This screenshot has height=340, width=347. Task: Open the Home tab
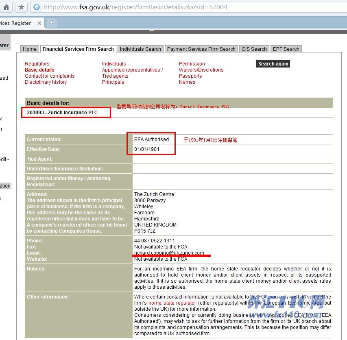29,49
